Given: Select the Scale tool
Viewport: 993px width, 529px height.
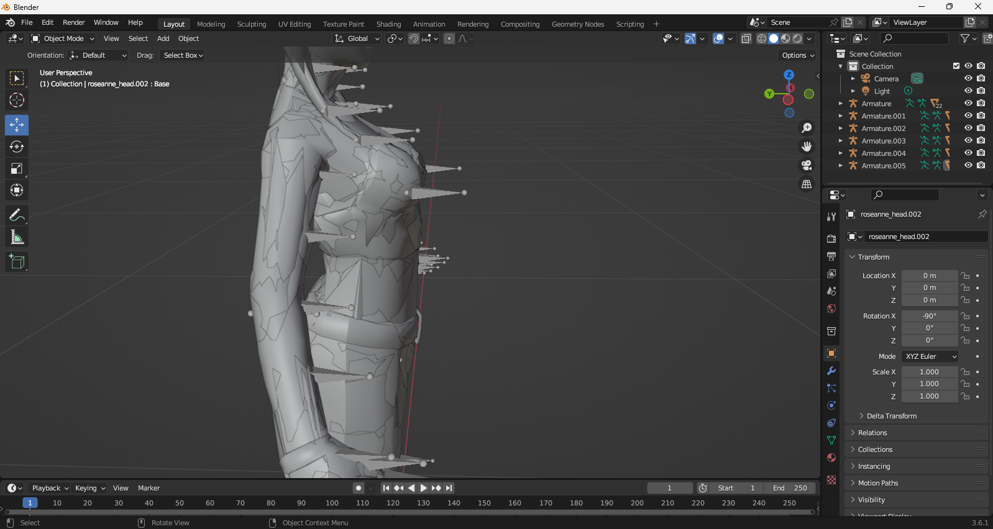Looking at the screenshot, I should point(17,168).
